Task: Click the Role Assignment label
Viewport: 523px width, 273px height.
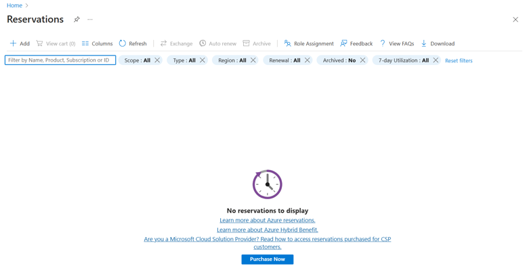Action: (x=314, y=43)
